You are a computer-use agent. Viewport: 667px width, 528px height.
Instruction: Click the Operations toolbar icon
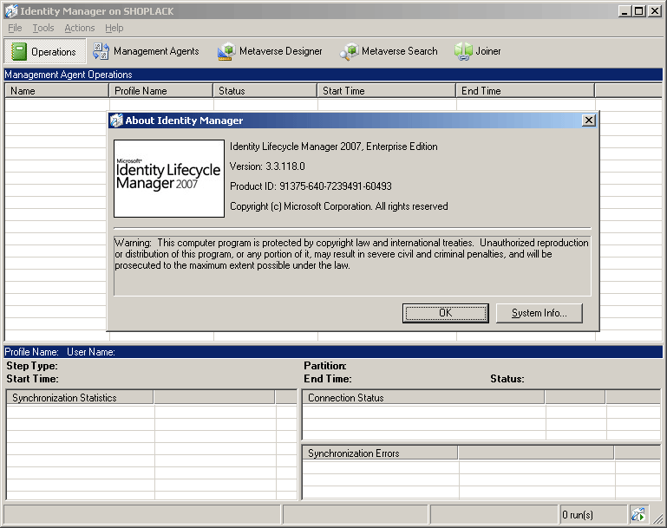pos(19,51)
